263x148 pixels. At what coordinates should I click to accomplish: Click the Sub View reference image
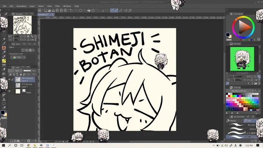(242, 59)
